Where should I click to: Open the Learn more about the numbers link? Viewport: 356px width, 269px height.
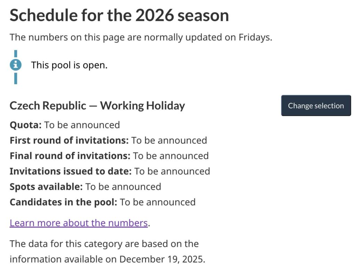(x=79, y=223)
